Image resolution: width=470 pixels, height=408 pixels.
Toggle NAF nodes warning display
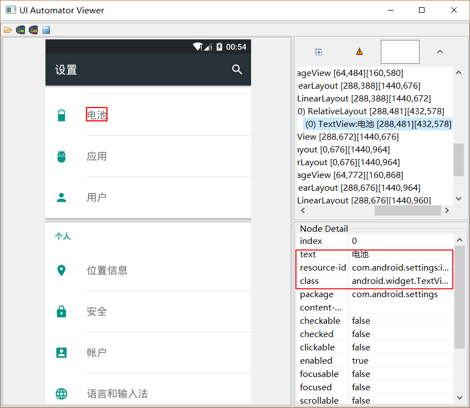pyautogui.click(x=359, y=52)
